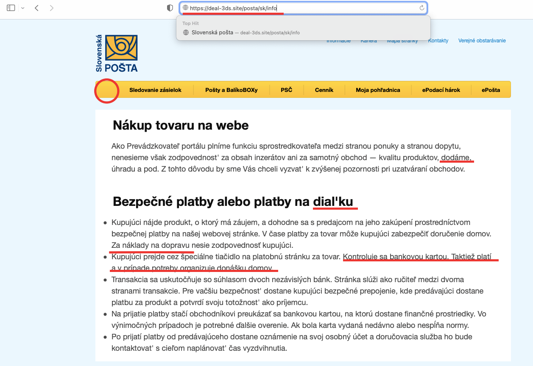Open the Kariéra link
Viewport: 533px width, 366px height.
tap(368, 41)
